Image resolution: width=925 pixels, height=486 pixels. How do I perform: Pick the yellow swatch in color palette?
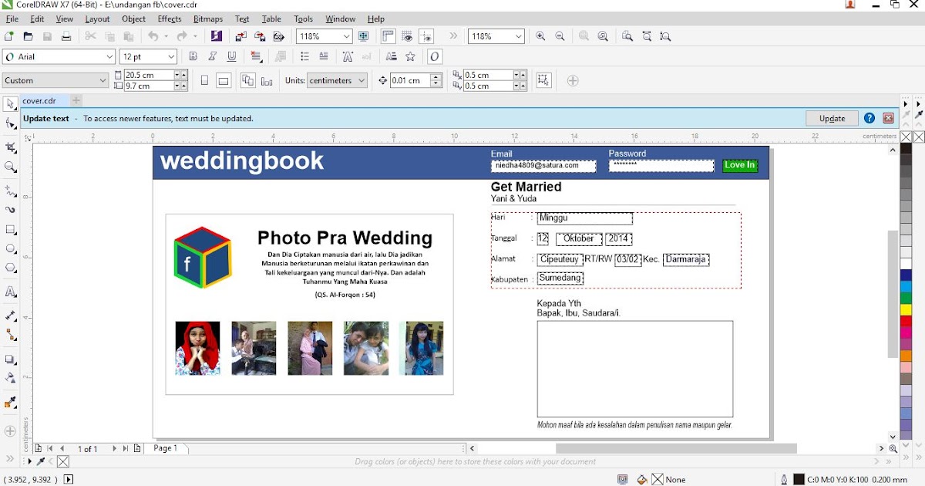[906, 309]
